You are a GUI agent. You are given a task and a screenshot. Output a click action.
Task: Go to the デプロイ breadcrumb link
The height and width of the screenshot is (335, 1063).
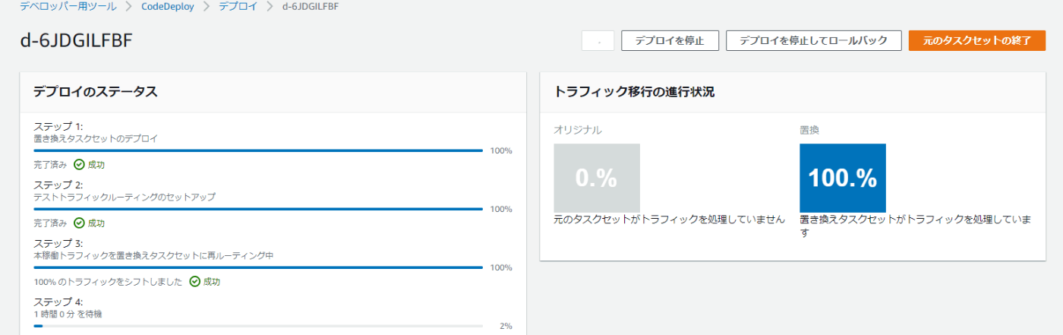point(238,6)
